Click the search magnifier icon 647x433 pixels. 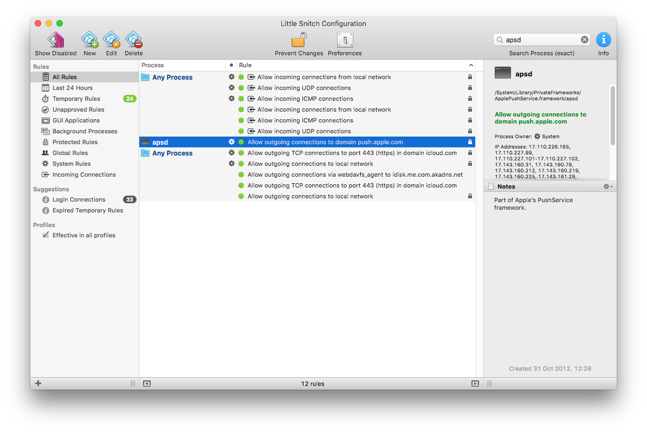pos(500,40)
